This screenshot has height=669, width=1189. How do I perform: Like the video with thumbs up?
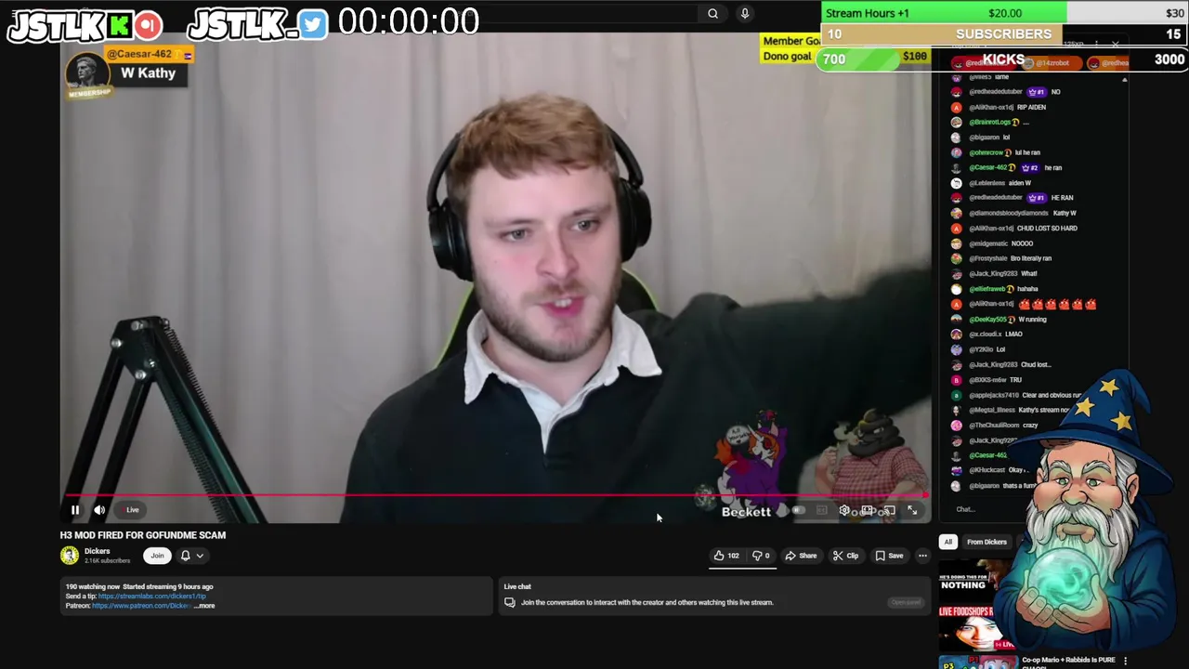[726, 556]
